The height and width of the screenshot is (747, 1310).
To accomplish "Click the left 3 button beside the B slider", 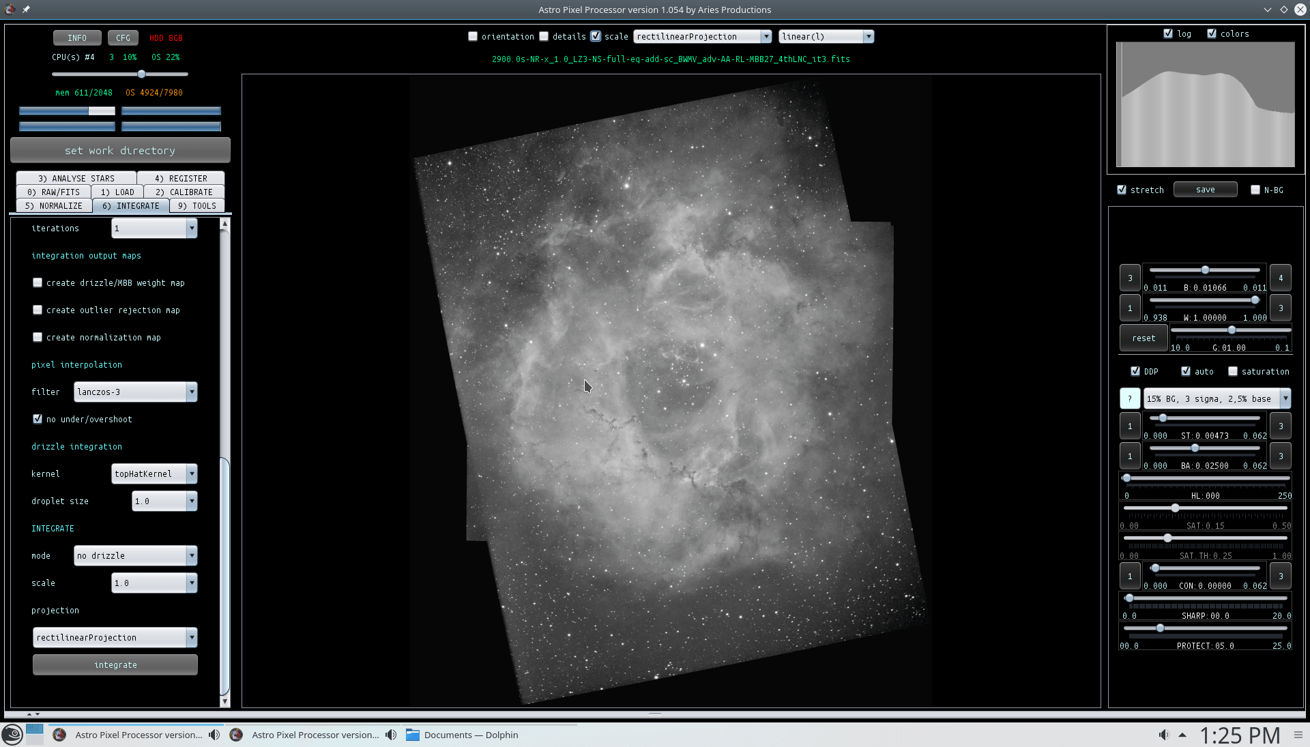I will coord(1130,278).
